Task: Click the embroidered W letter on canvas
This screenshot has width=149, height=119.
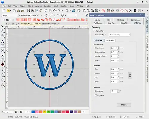Action: (50, 65)
